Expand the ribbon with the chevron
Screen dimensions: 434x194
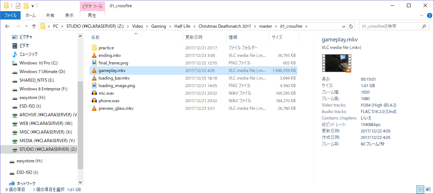tap(422, 15)
